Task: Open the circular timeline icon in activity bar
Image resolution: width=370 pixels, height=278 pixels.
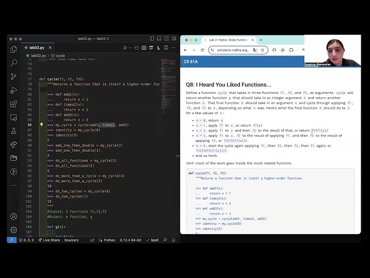Action: (x=14, y=171)
